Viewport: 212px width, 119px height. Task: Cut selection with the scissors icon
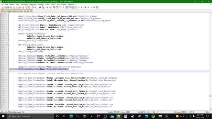point(23,7)
